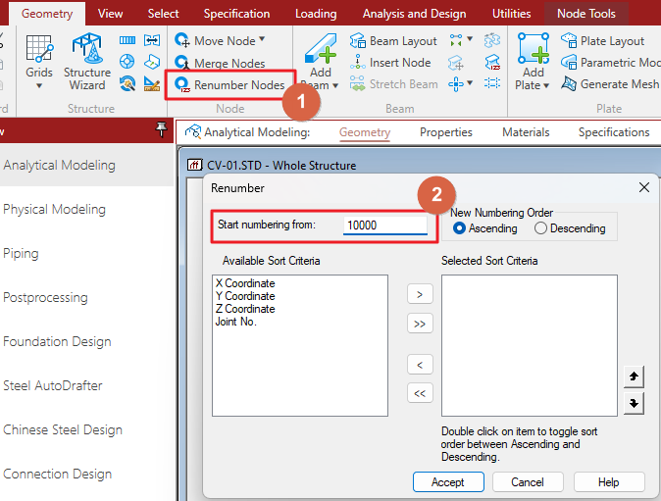Select the Ascending numbering order
Image resolution: width=661 pixels, height=501 pixels.
pos(459,228)
